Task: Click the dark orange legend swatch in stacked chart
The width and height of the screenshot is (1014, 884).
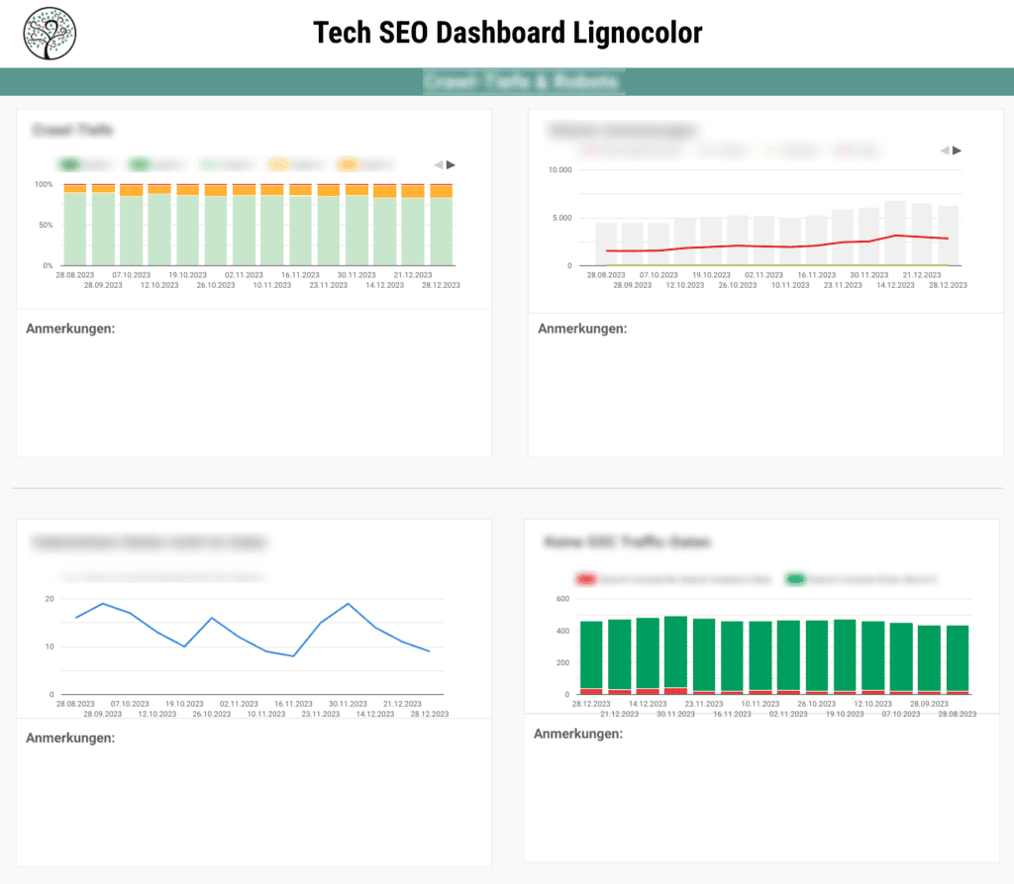Action: pyautogui.click(x=348, y=165)
